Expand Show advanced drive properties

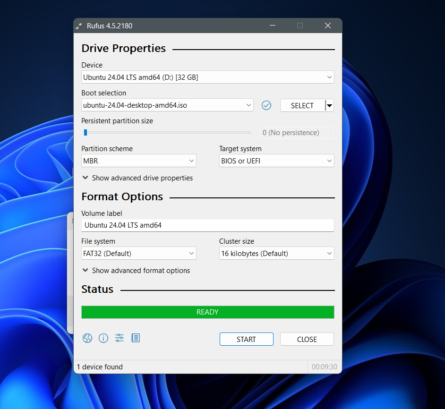[x=137, y=178]
